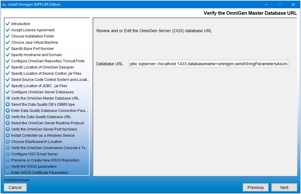Select 'Configure OmniGen Server Databases' step text
The height and width of the screenshot is (194, 301).
tap(42, 92)
